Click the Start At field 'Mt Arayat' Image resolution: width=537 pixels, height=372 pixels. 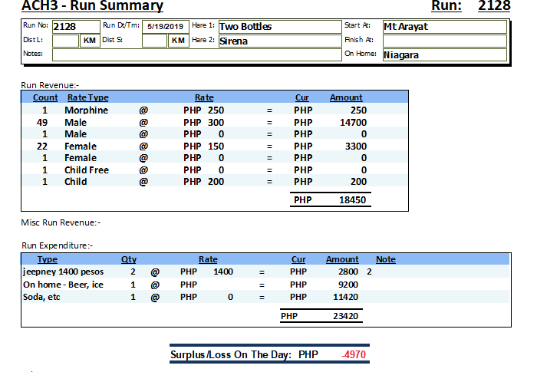(x=444, y=27)
